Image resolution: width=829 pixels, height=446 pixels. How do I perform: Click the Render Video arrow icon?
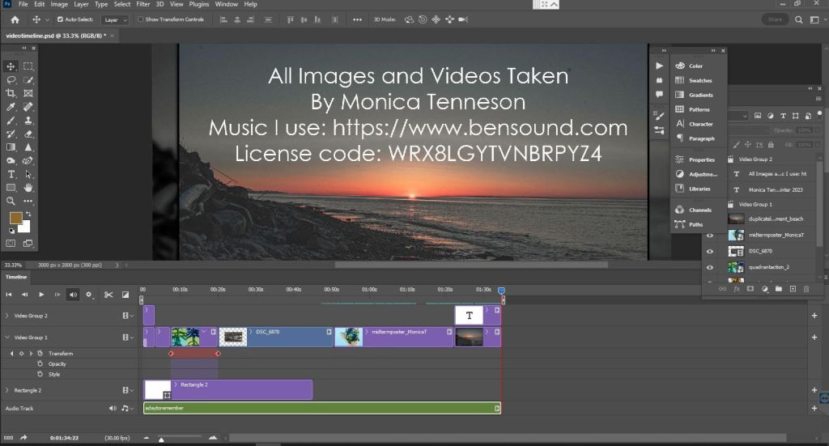point(23,438)
